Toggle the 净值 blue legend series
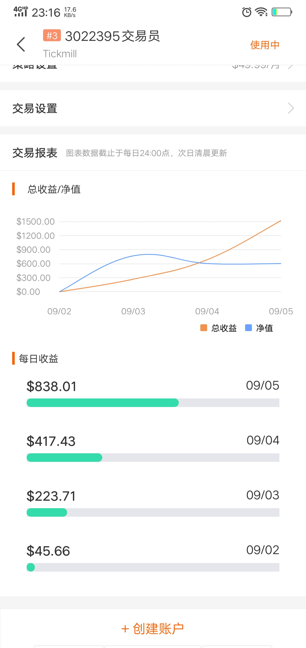The image size is (306, 648). [x=259, y=328]
